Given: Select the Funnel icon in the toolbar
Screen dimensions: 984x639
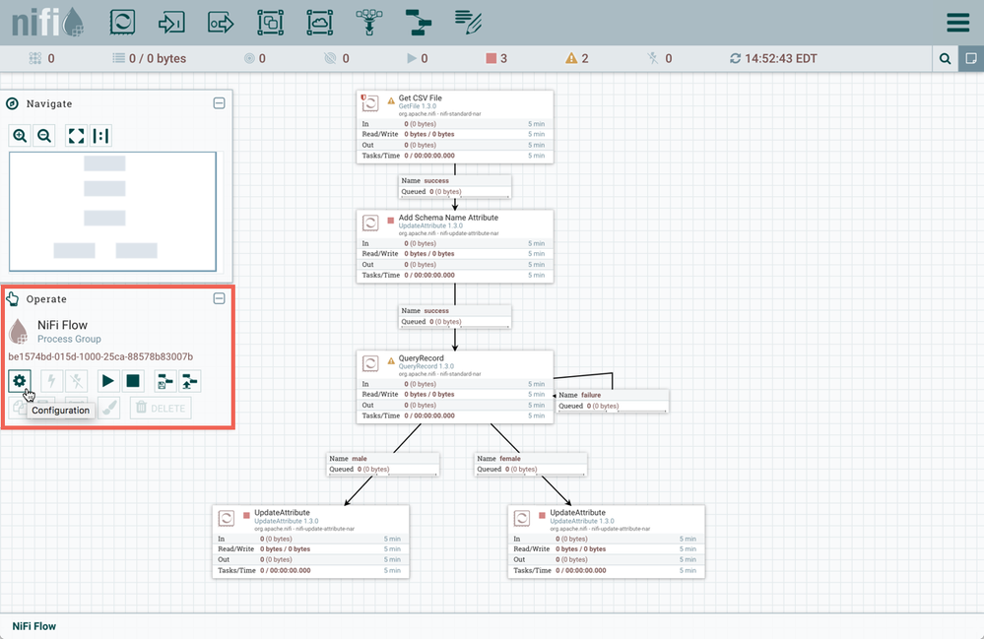Looking at the screenshot, I should 369,22.
